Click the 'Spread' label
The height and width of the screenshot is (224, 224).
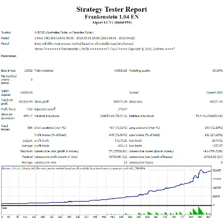point(134,92)
